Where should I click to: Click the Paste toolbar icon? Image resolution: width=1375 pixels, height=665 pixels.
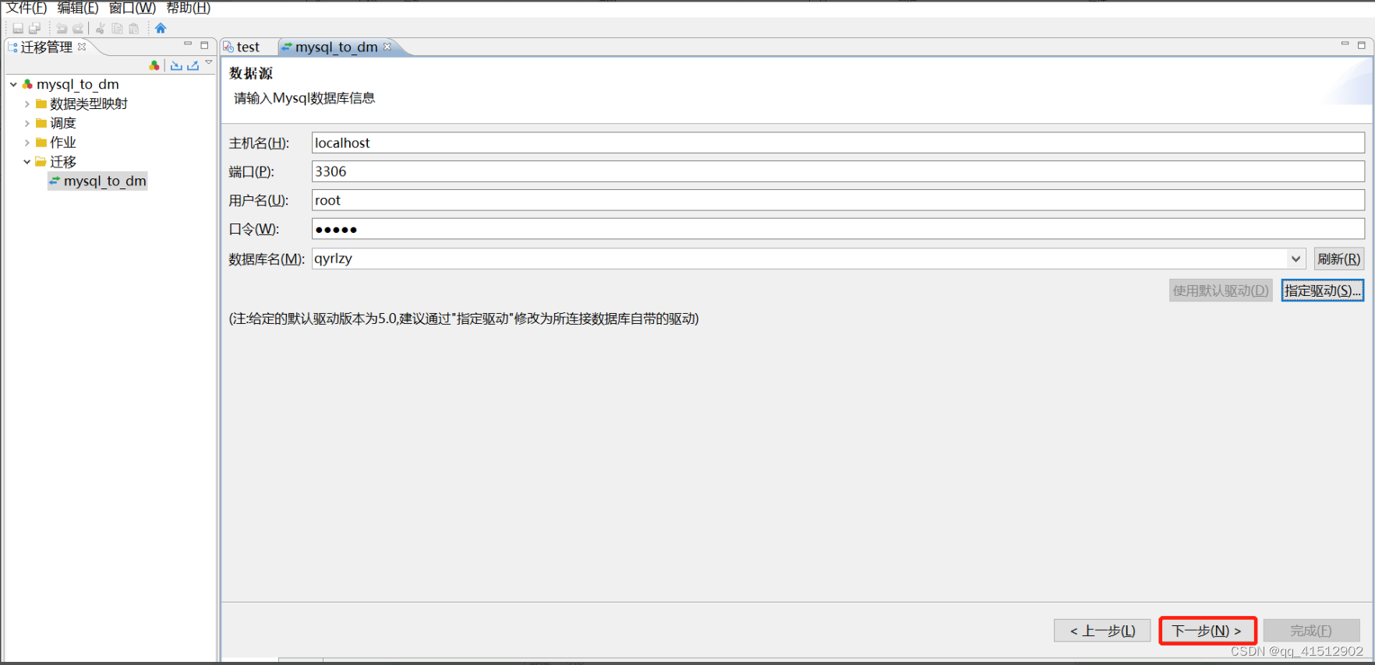(134, 28)
